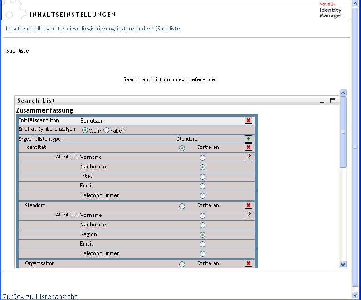Image resolution: width=361 pixels, height=300 pixels.
Task: Add a new Ergebnislistentyp with plus icon
Action: [249, 139]
